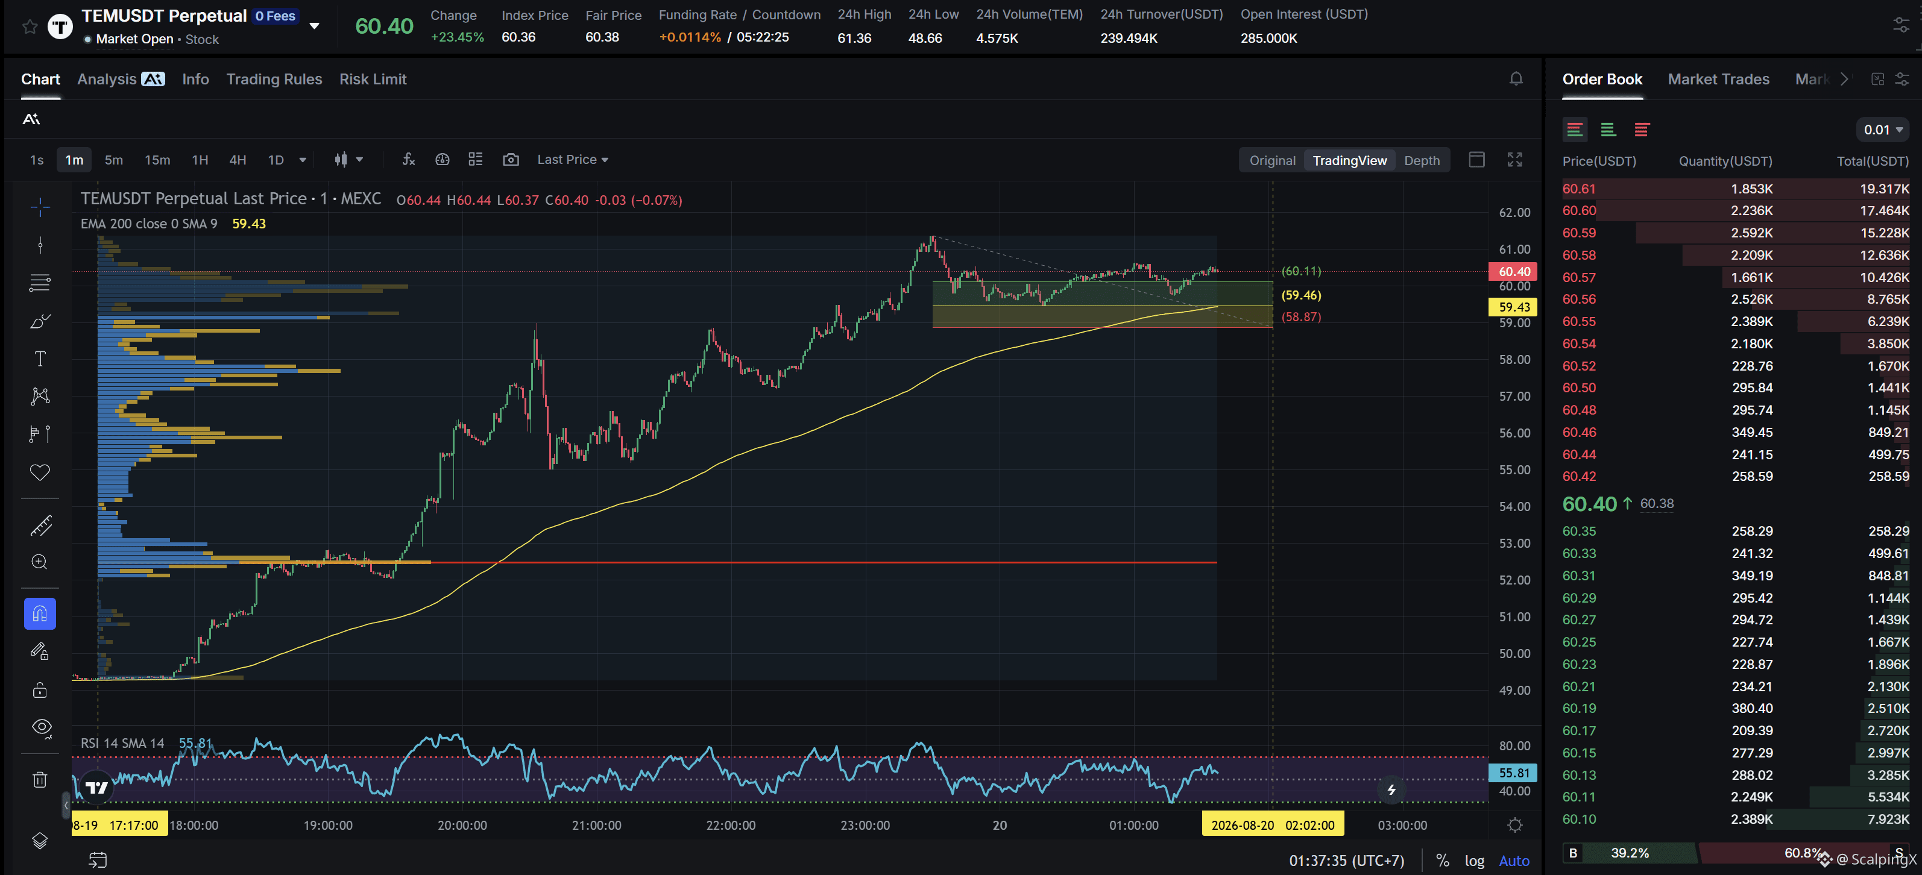1922x875 pixels.
Task: Open the object tree layers icon
Action: click(x=40, y=841)
